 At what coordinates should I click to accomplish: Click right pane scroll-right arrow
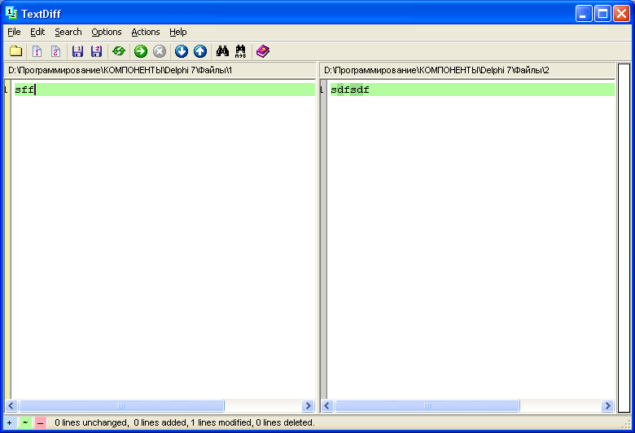pos(607,405)
